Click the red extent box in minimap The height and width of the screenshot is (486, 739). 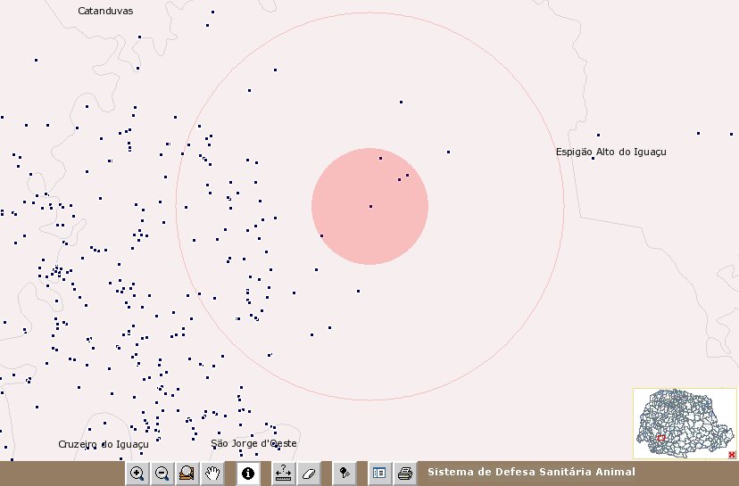[x=660, y=438]
